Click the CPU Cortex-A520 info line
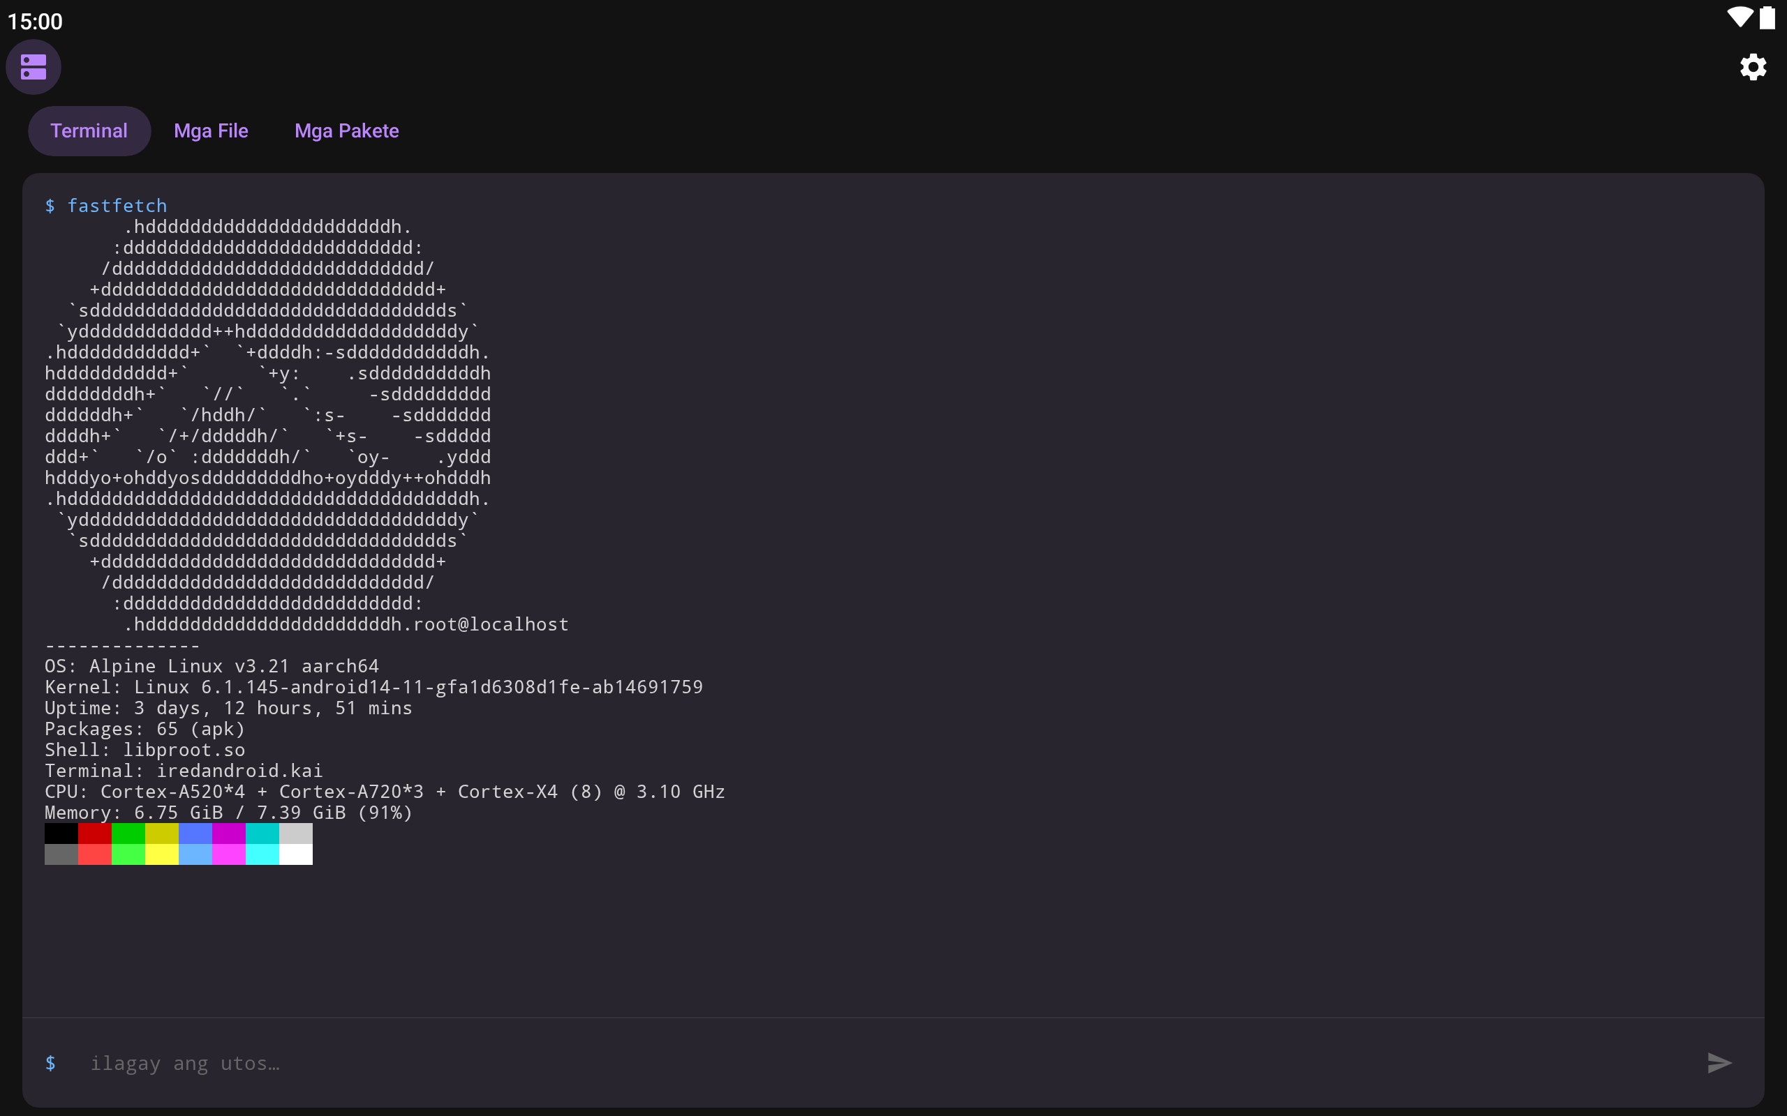This screenshot has width=1787, height=1116. click(x=385, y=792)
